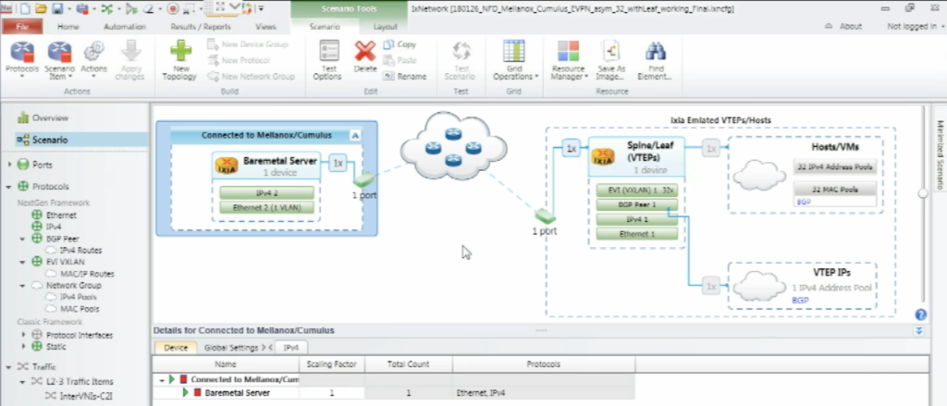Click EVI (VXLAN) 1 protocol block
The image size is (947, 406).
[x=636, y=191]
